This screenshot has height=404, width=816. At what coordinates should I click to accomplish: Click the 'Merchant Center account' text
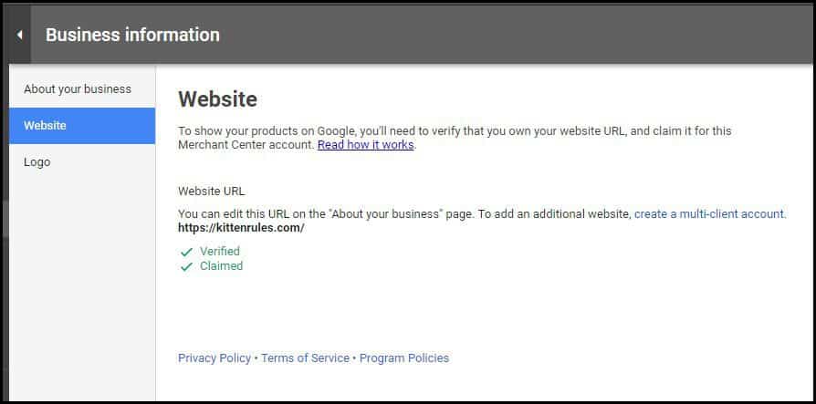click(x=246, y=145)
